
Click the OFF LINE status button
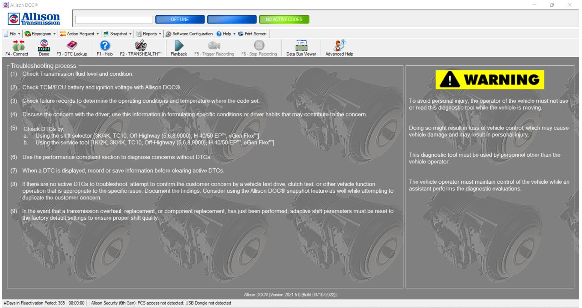click(x=180, y=20)
